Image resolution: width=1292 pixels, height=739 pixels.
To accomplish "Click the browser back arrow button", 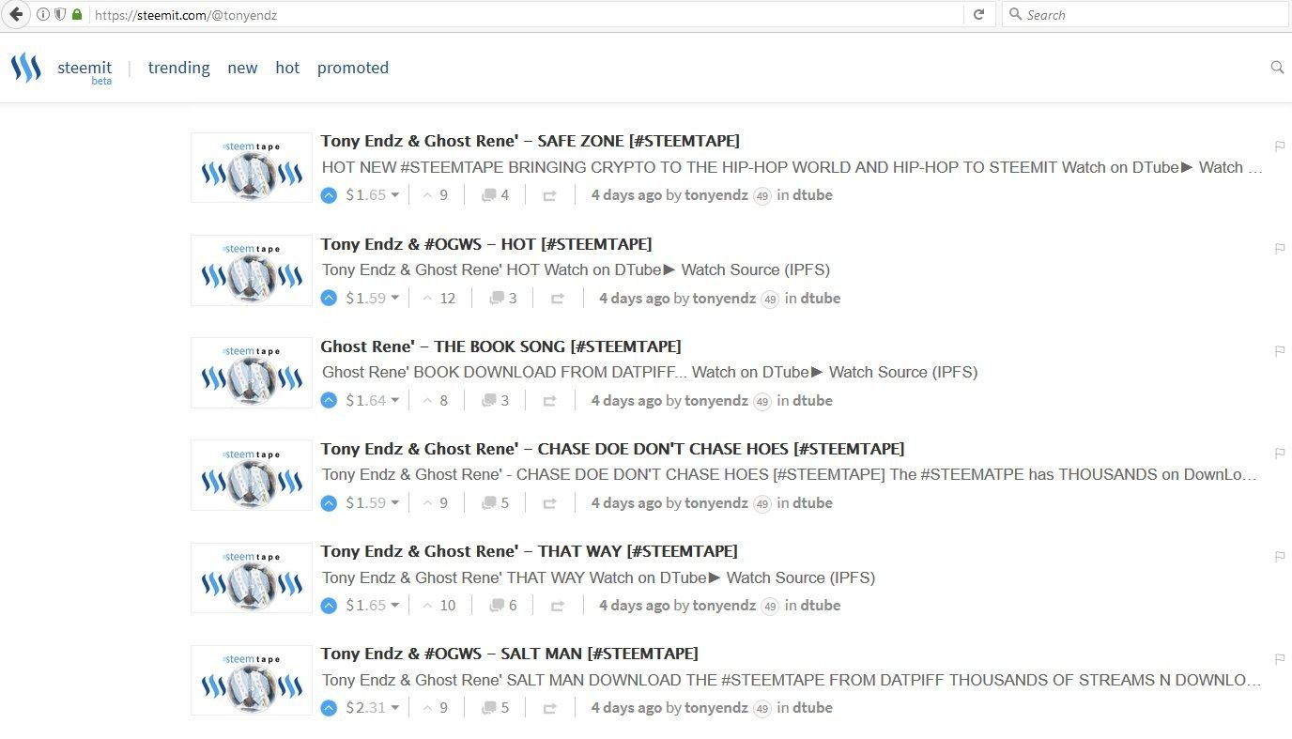I will [16, 15].
